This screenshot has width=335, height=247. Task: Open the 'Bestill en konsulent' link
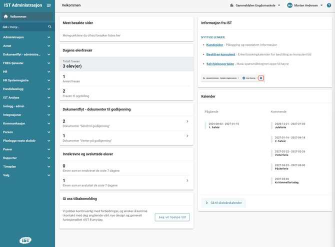[x=220, y=54]
